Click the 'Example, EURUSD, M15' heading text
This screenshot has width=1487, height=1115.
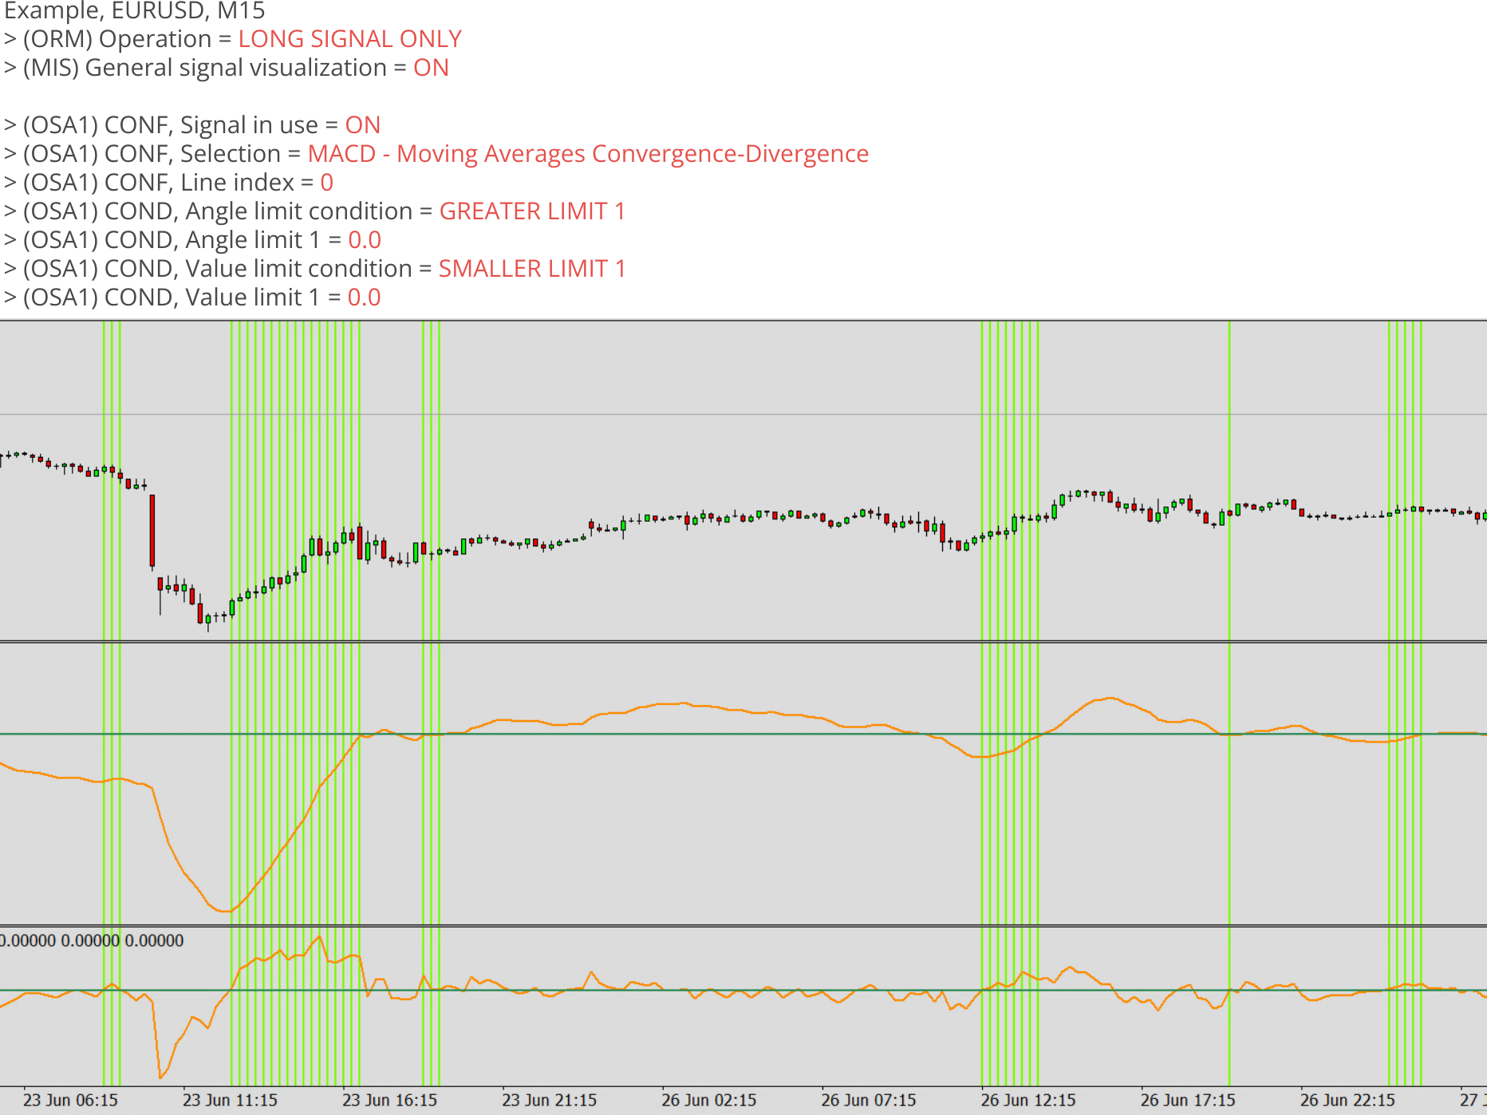pyautogui.click(x=135, y=10)
